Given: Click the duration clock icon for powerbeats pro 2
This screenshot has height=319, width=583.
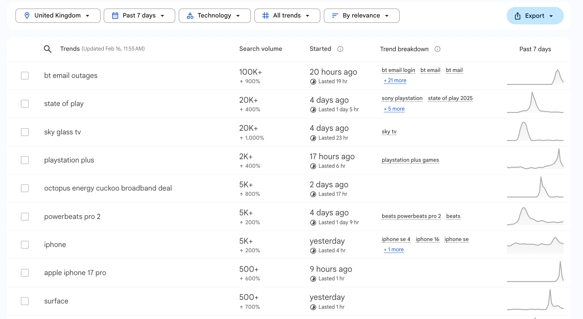Looking at the screenshot, I should [313, 223].
